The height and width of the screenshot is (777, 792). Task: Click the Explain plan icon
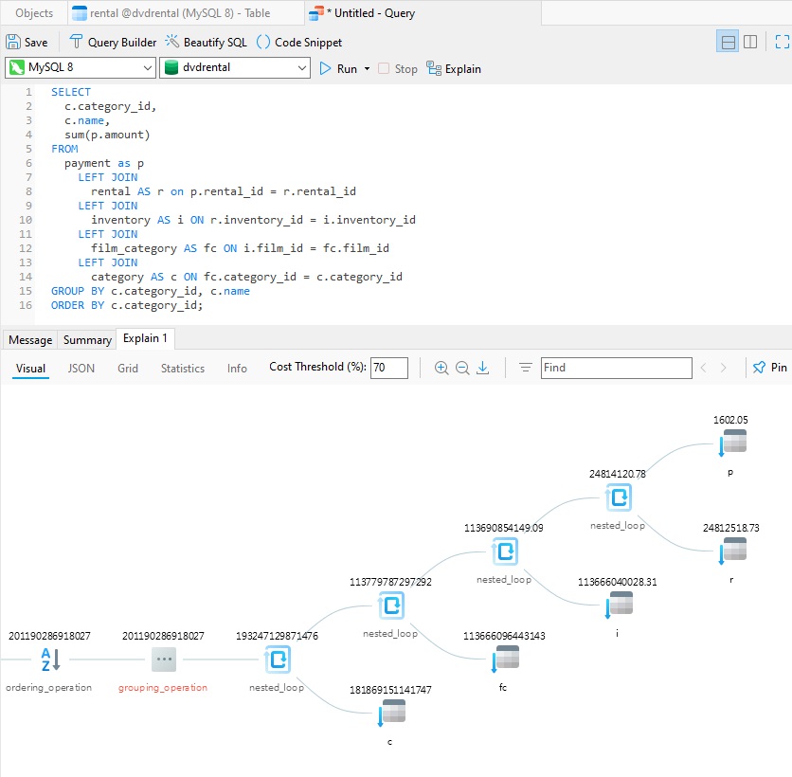click(x=434, y=68)
